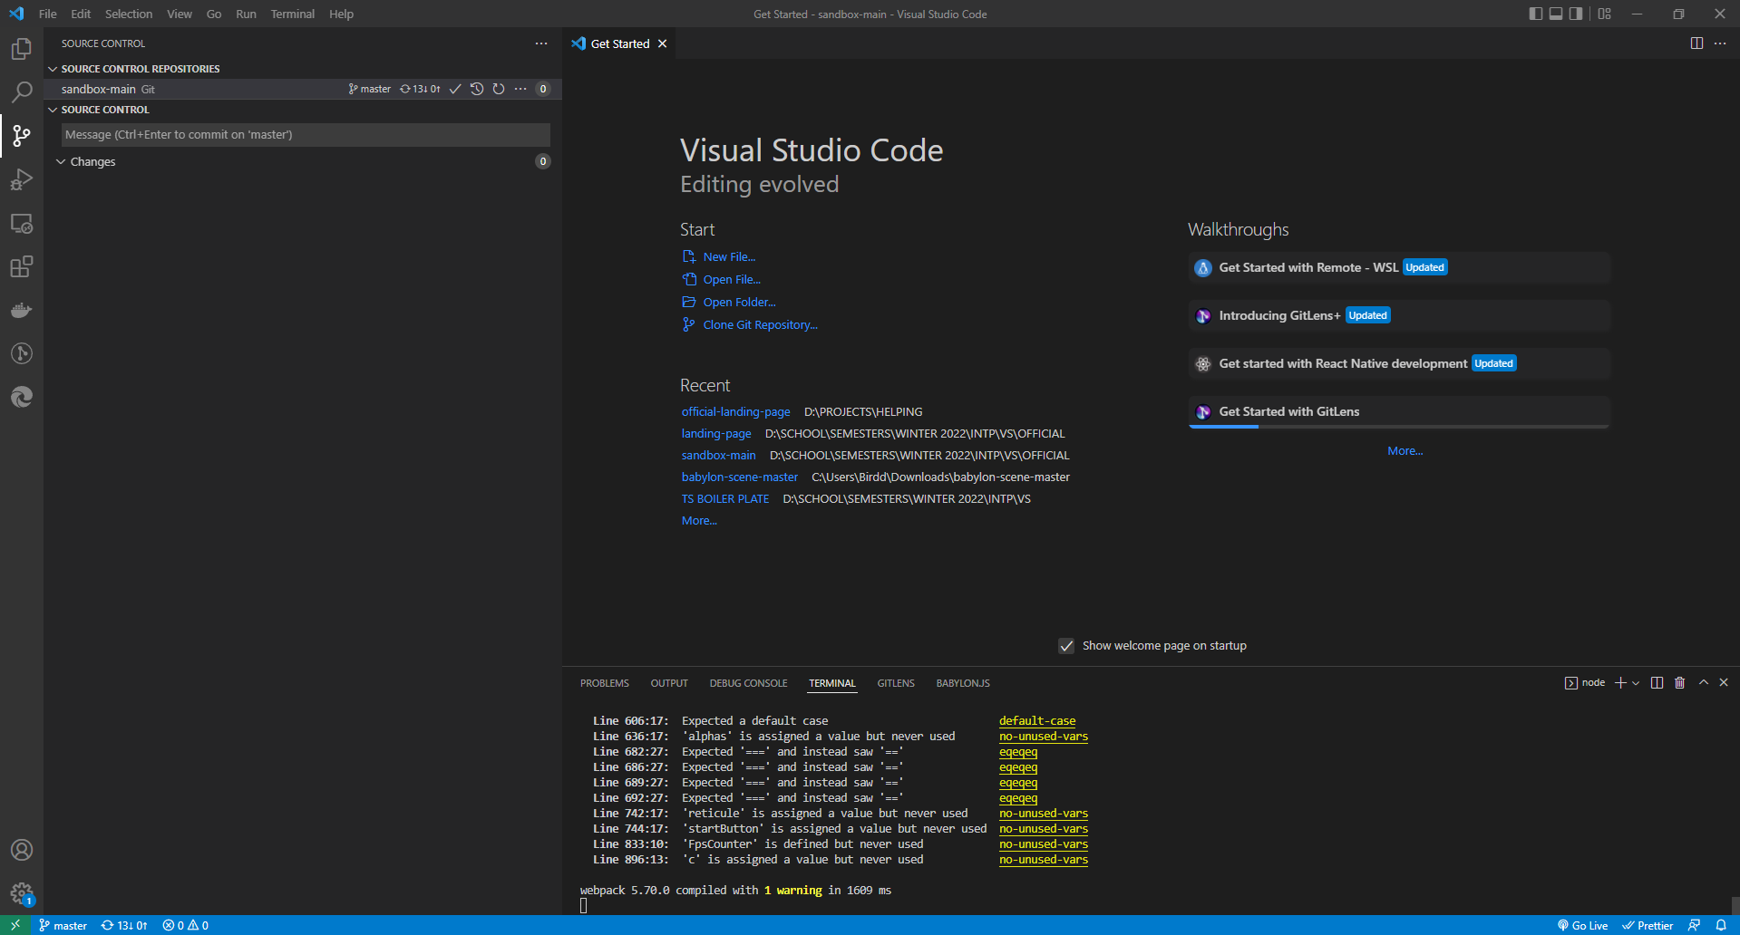Click the default-case rule link in terminal
The width and height of the screenshot is (1740, 935).
tap(1037, 721)
